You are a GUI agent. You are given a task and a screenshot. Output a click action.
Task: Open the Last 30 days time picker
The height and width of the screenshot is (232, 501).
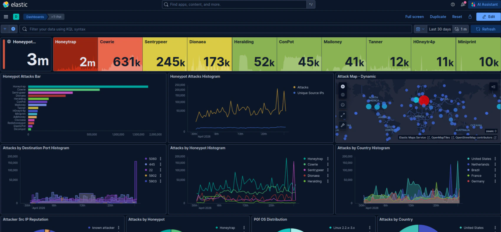click(440, 29)
